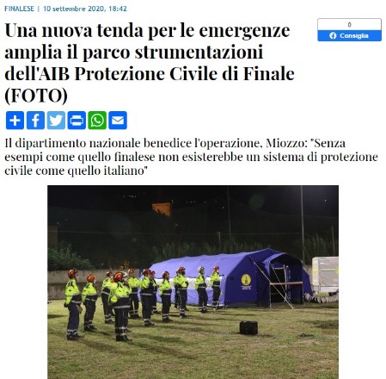
Task: Share the article on WhatsApp
Action: 97,121
